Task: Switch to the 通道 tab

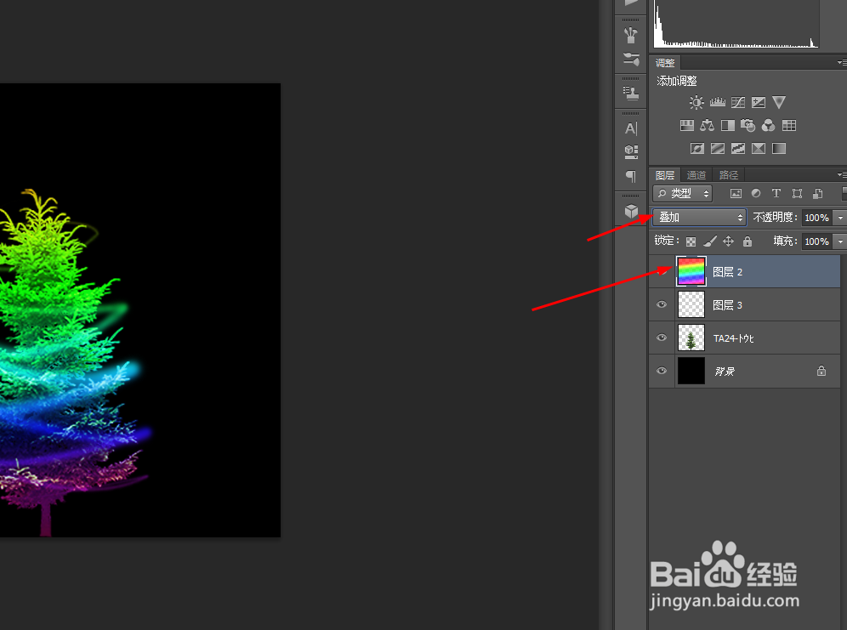Action: (x=696, y=175)
